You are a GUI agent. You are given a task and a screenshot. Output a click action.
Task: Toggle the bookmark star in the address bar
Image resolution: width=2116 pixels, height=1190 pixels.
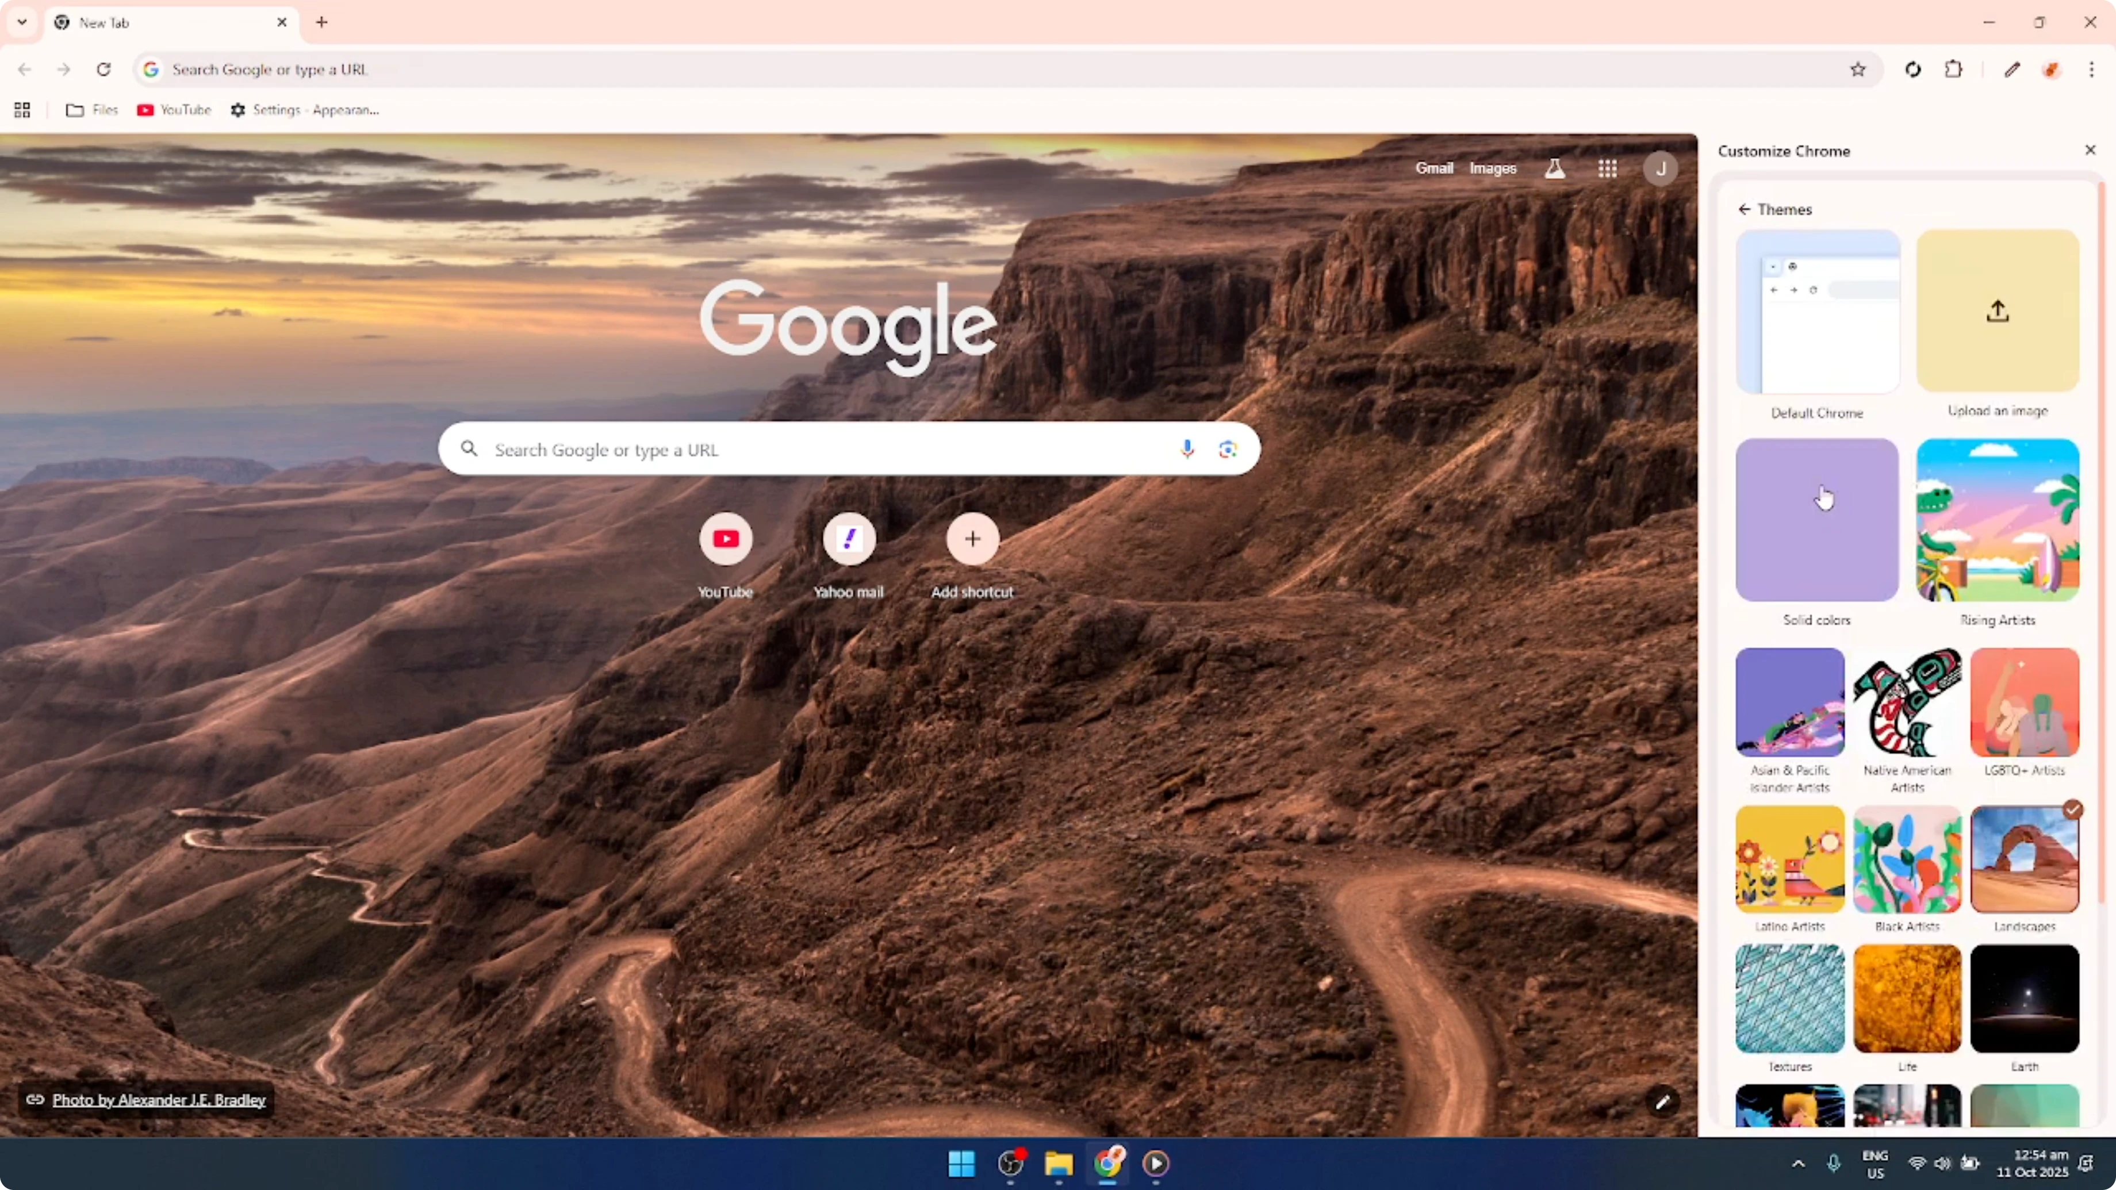pyautogui.click(x=1858, y=69)
